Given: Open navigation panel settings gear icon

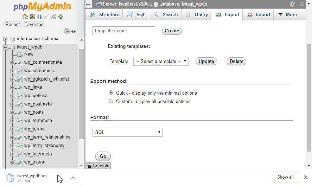Looking at the screenshot, I should click(53, 17).
